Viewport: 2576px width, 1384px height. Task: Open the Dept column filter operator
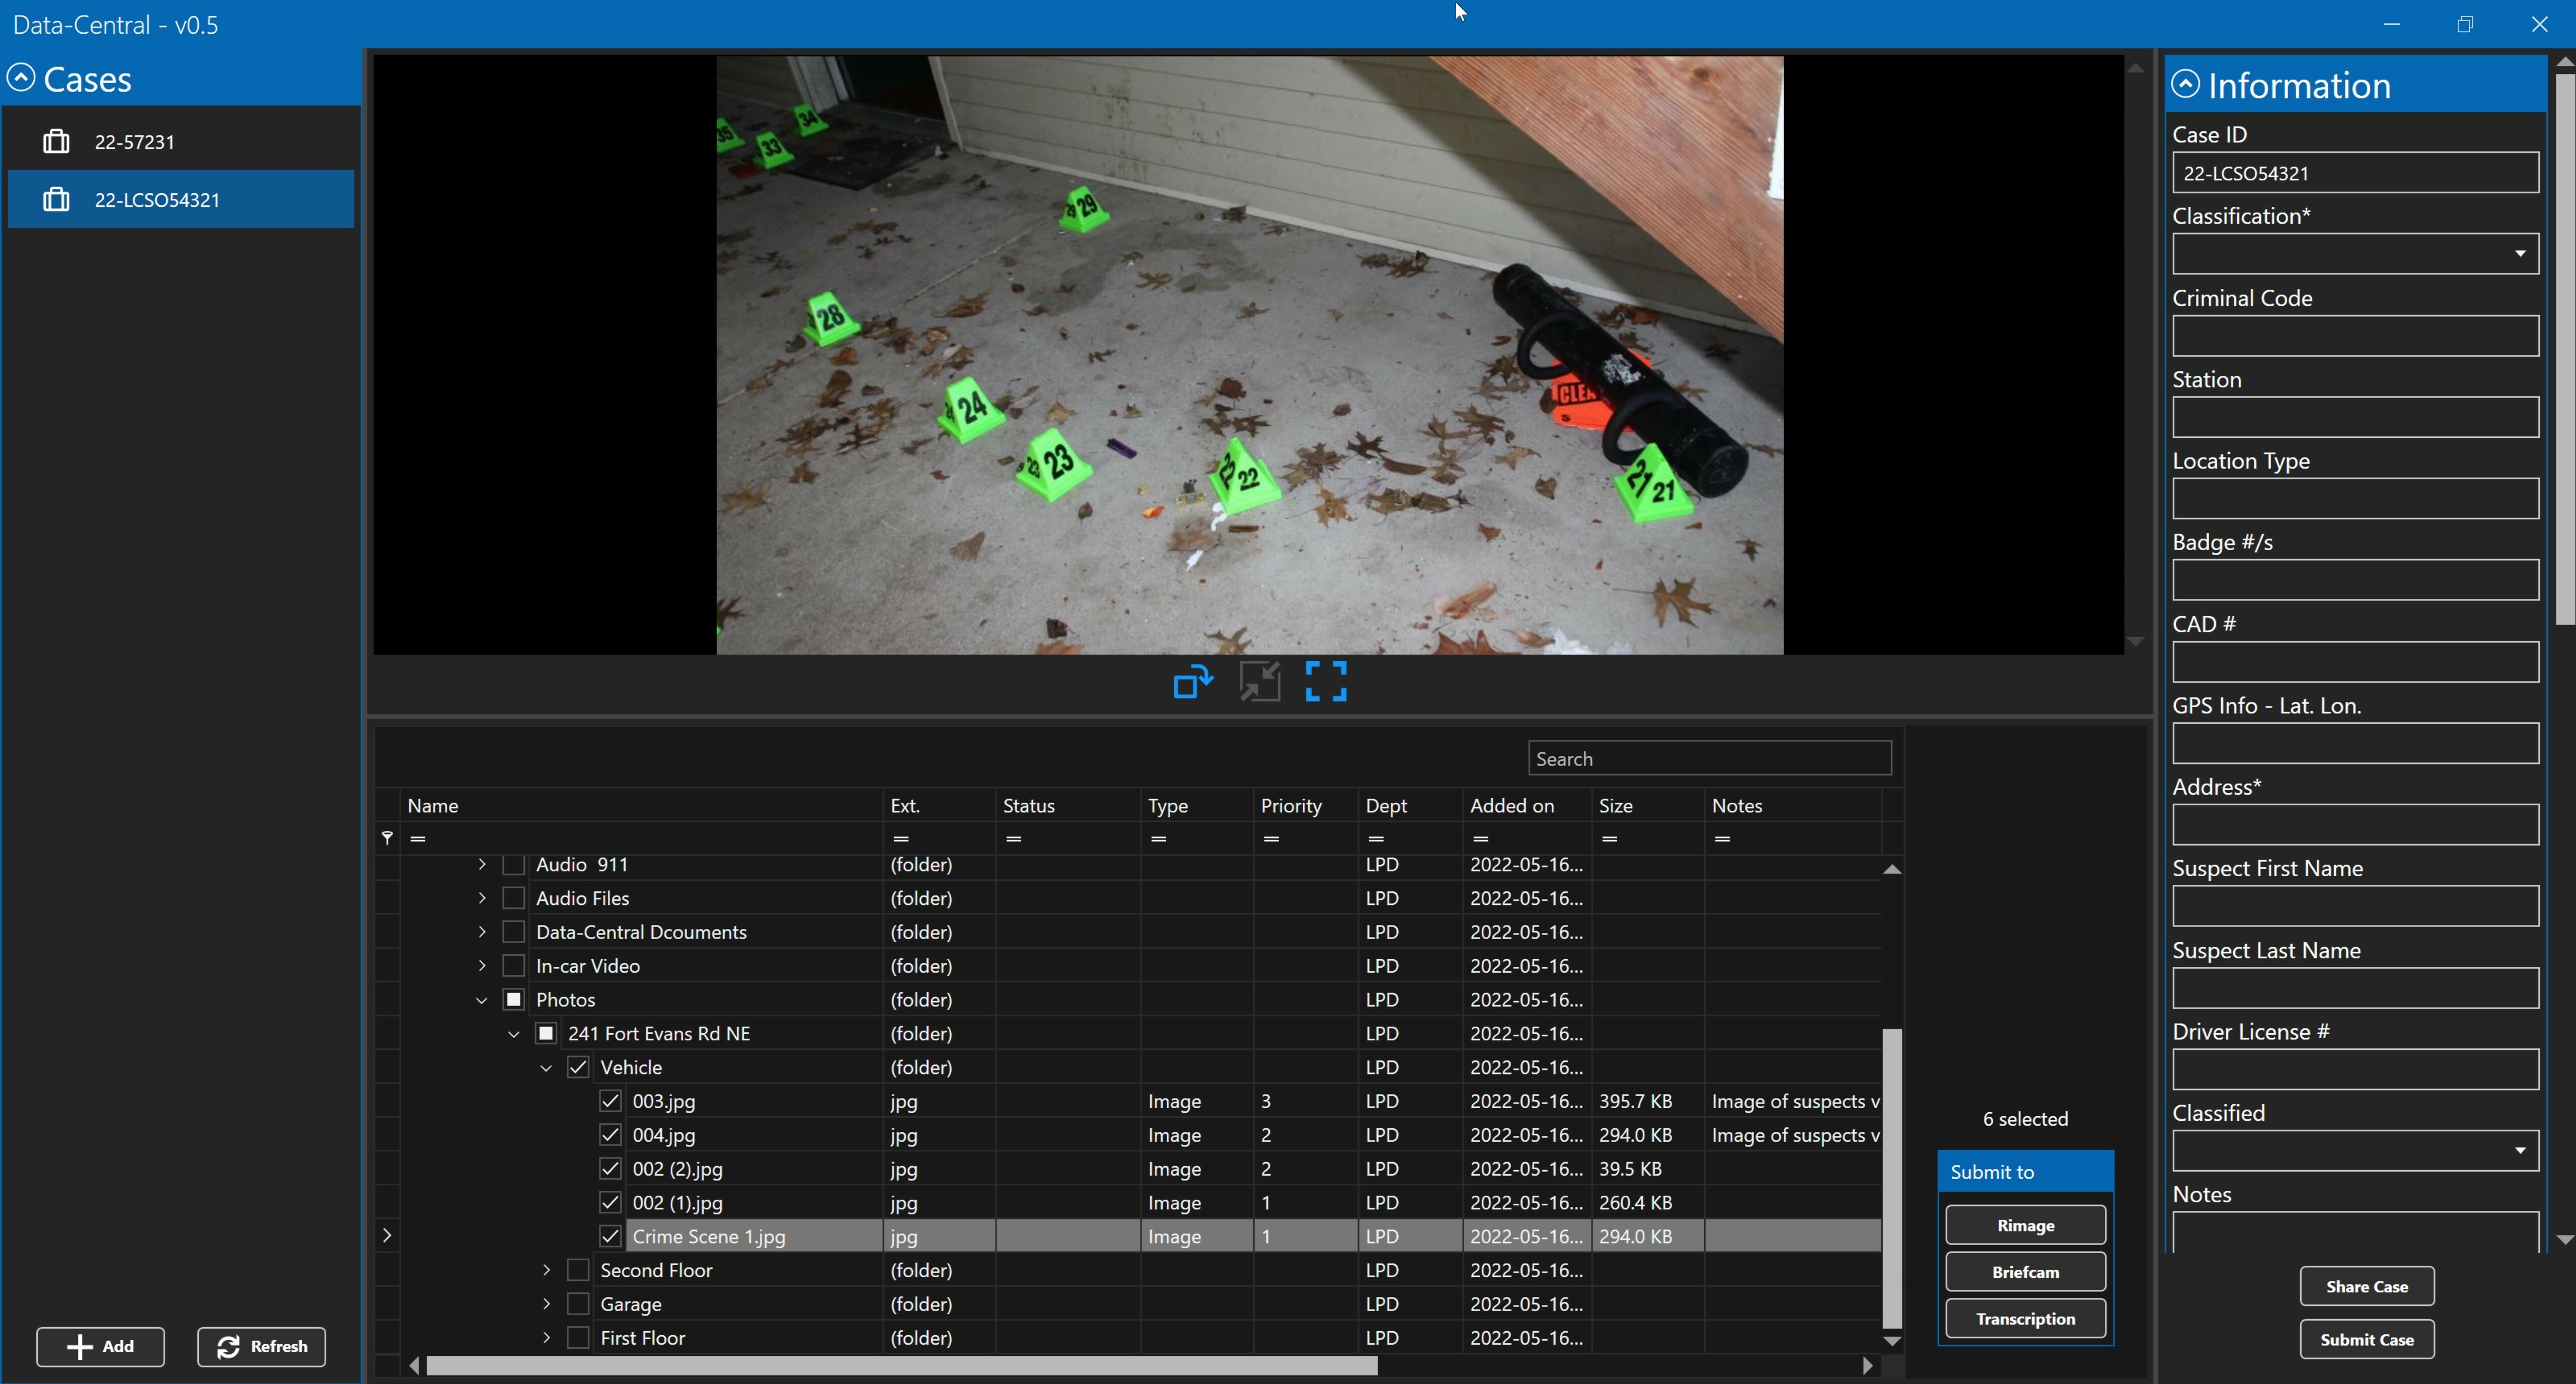[1376, 838]
